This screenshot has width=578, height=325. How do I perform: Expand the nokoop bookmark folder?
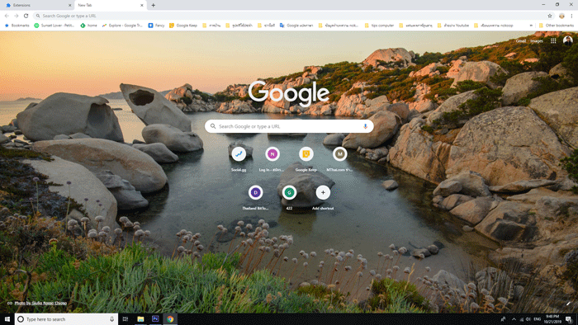pos(494,26)
